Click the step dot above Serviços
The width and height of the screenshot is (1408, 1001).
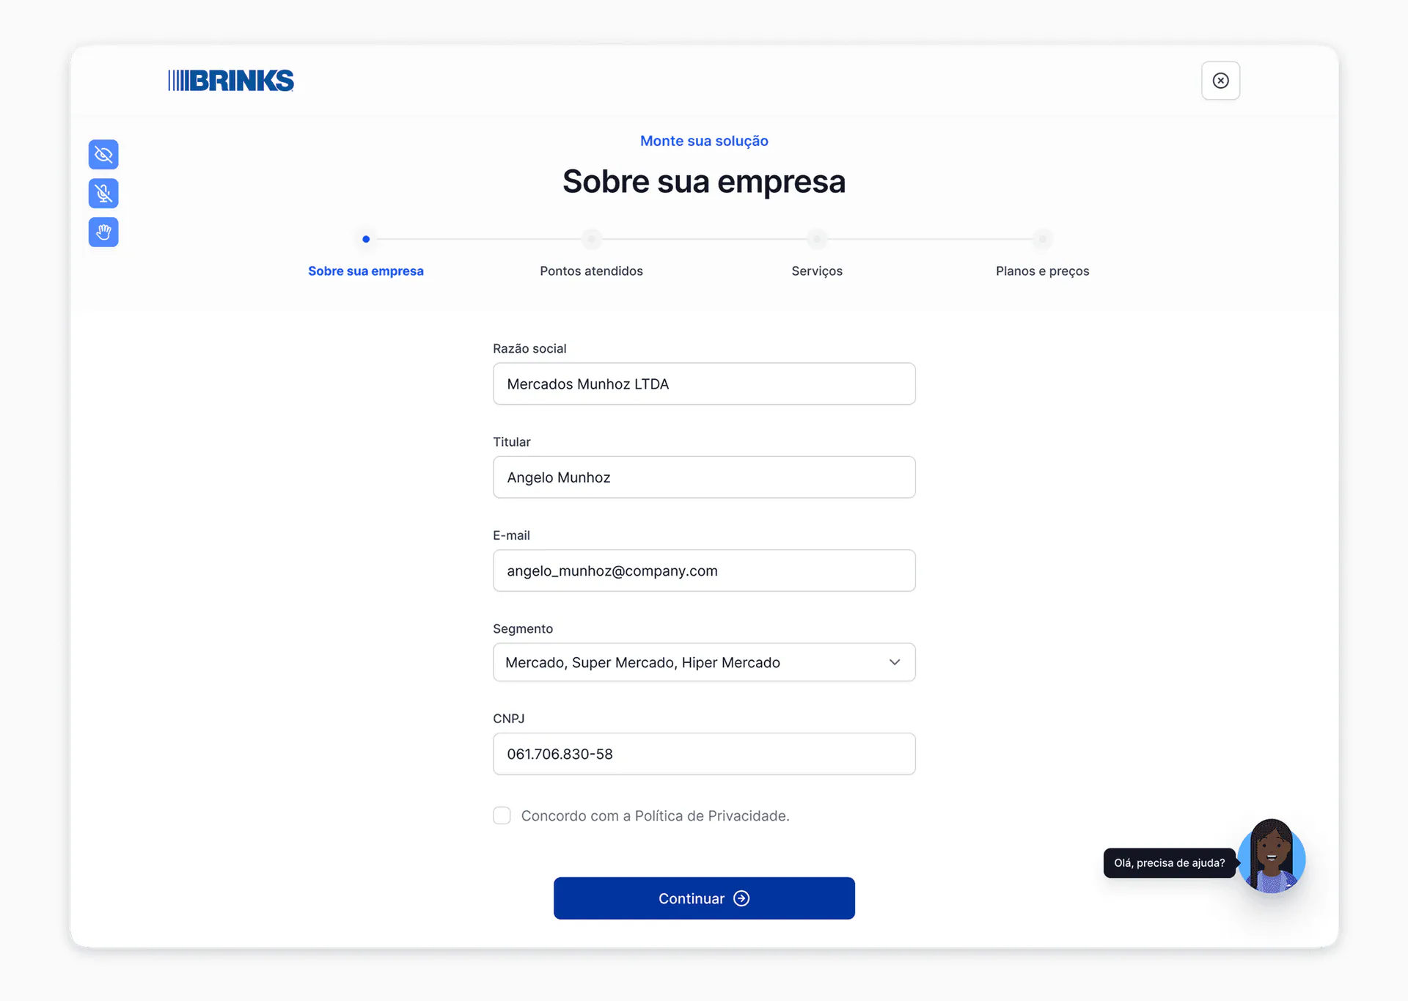tap(817, 239)
